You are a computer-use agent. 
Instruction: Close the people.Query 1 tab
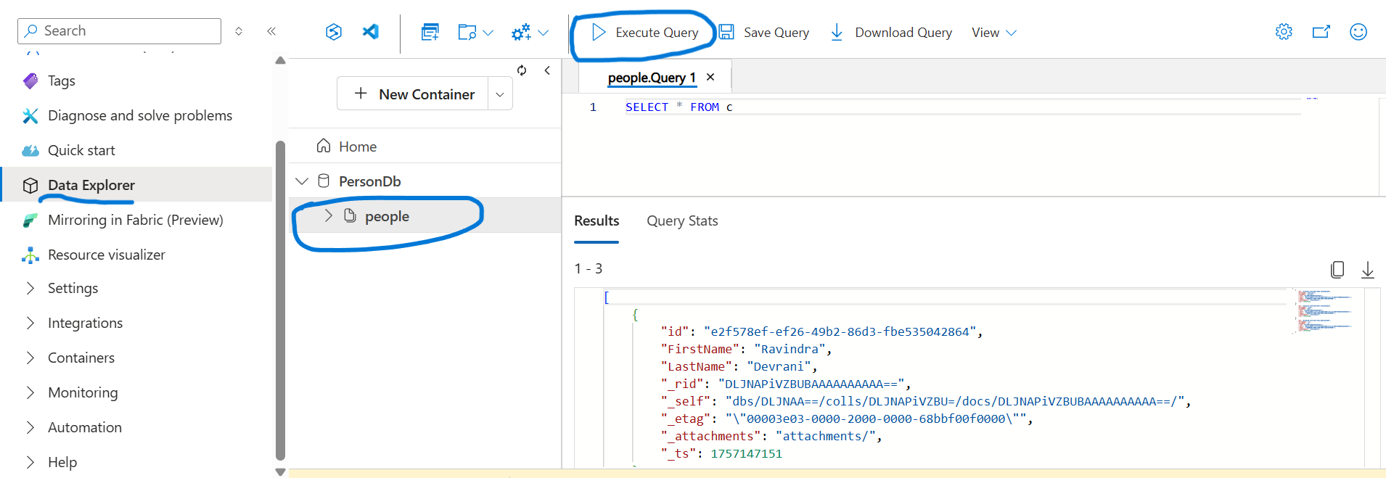710,77
